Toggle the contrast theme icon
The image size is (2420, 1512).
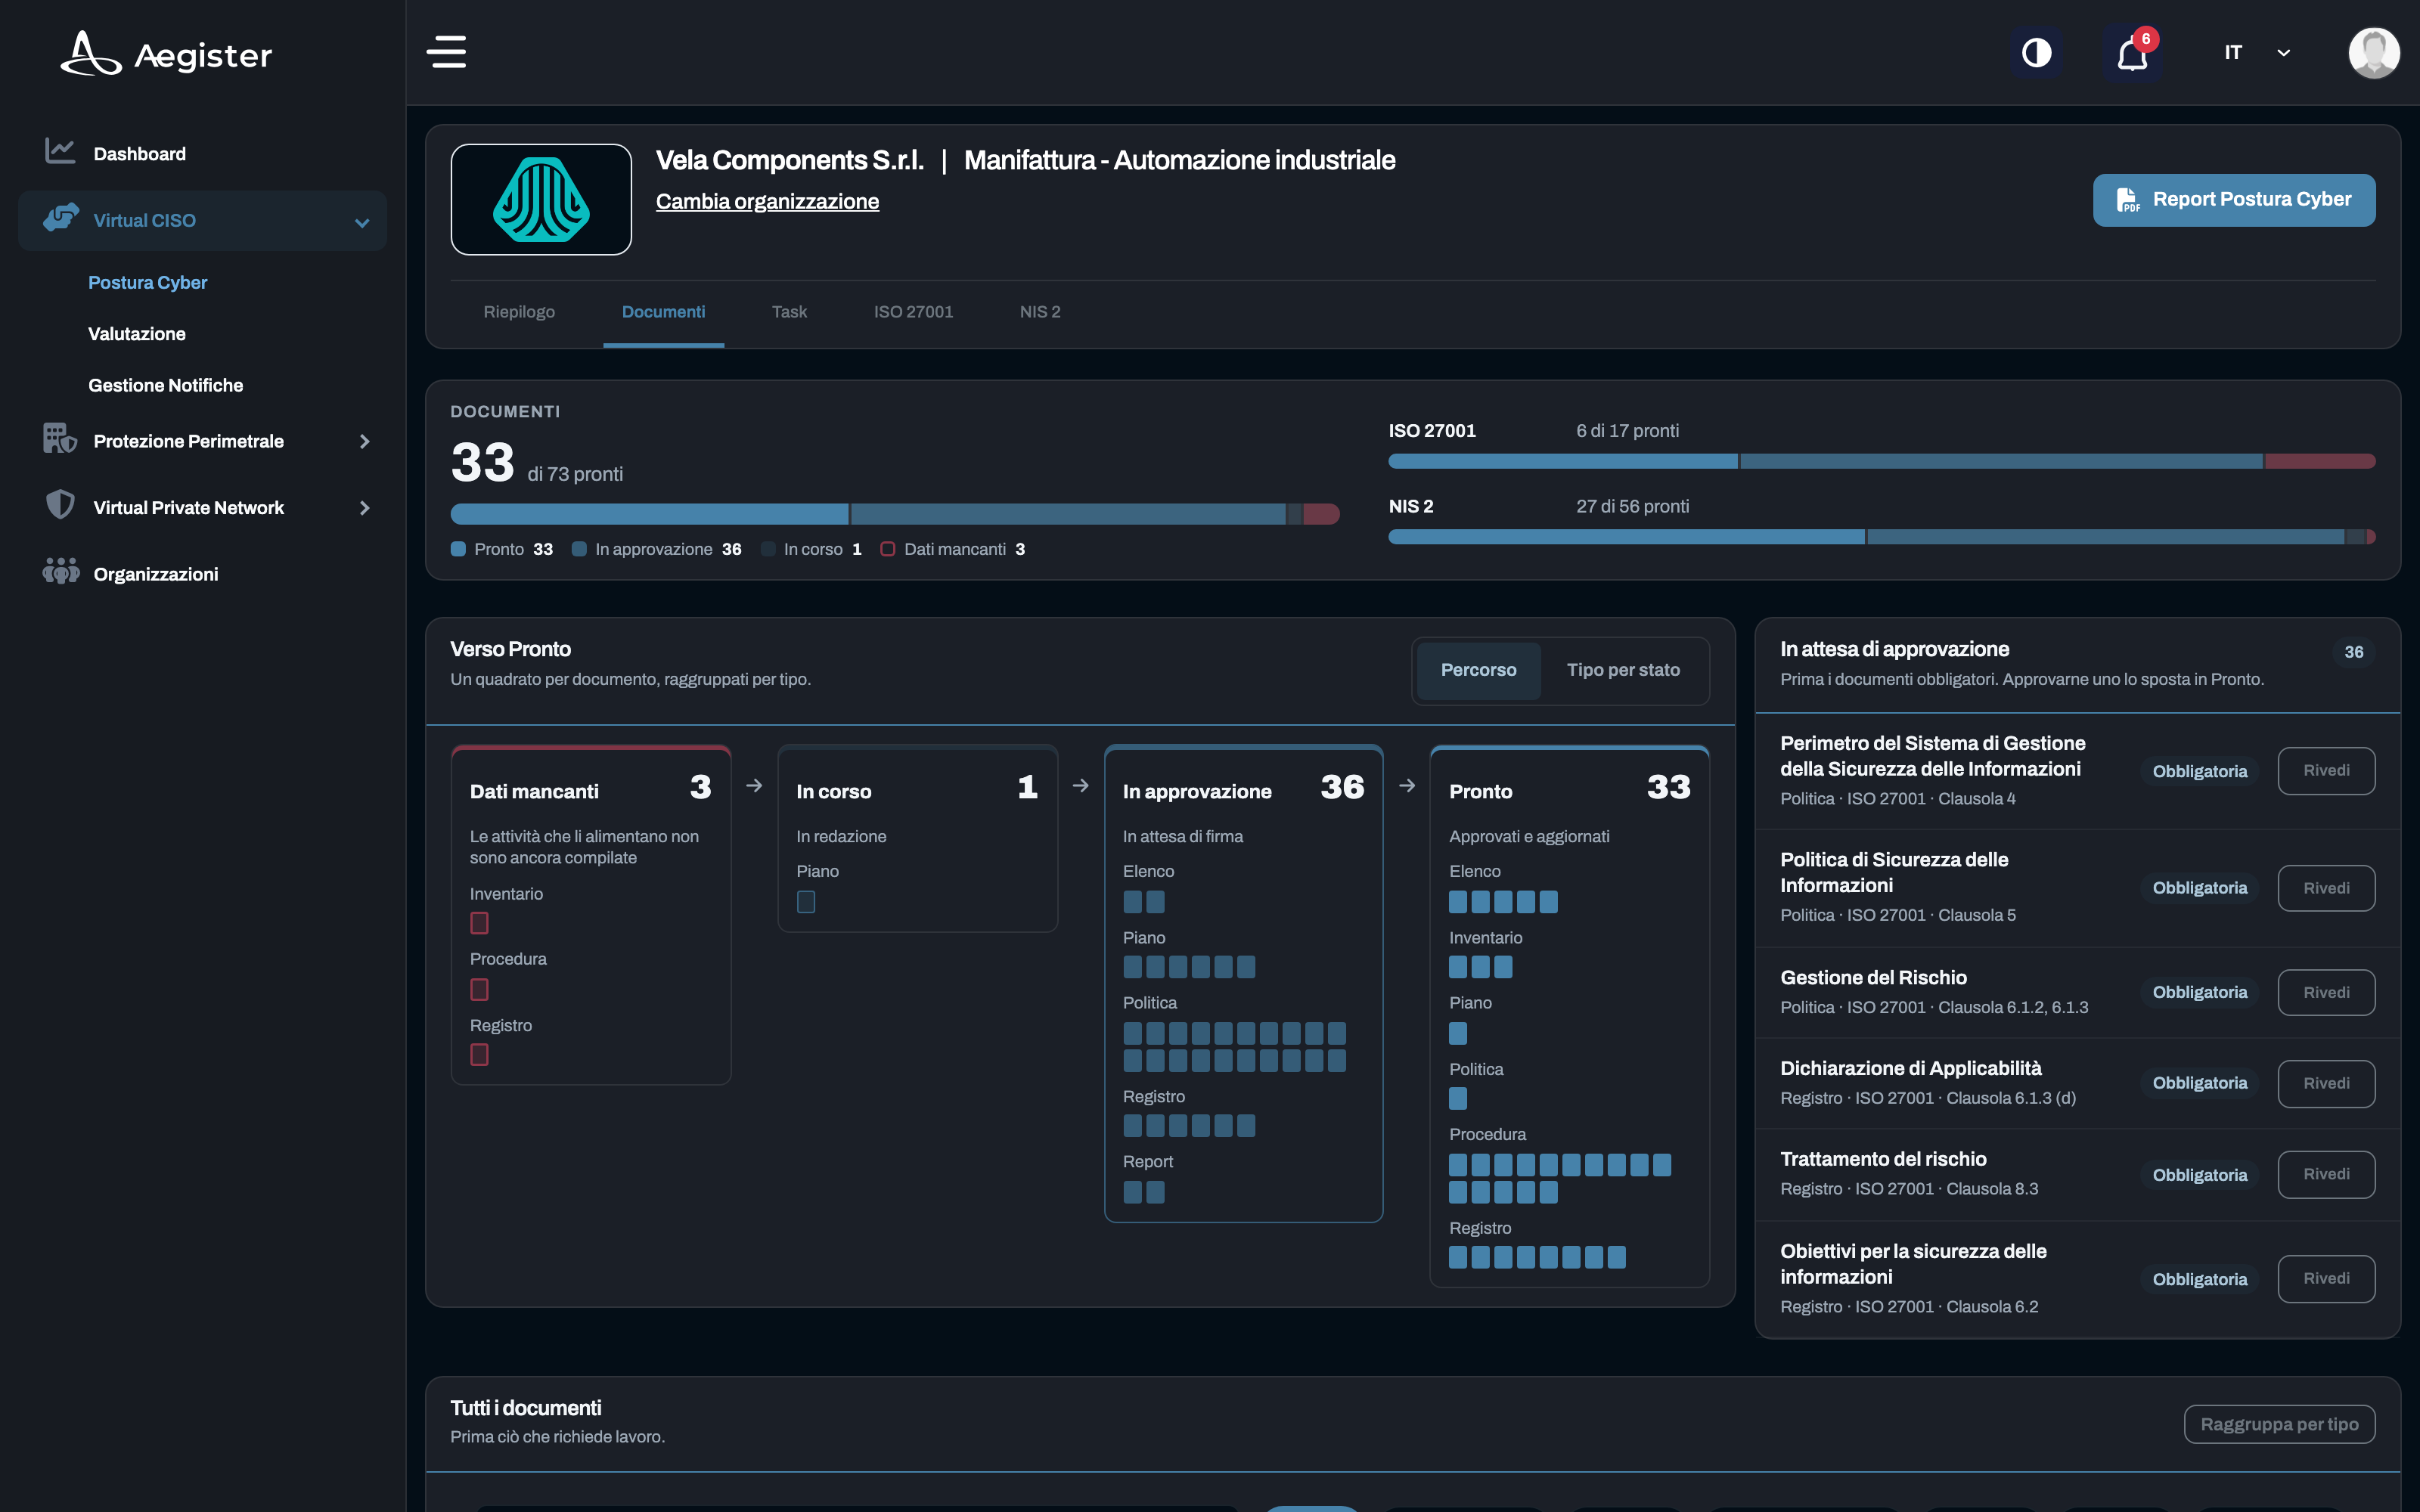[x=2036, y=52]
